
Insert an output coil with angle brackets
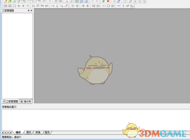point(104,6)
